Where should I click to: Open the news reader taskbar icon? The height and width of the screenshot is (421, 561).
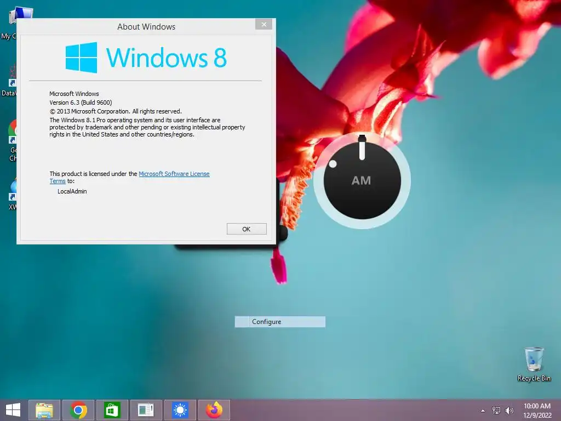tap(146, 410)
